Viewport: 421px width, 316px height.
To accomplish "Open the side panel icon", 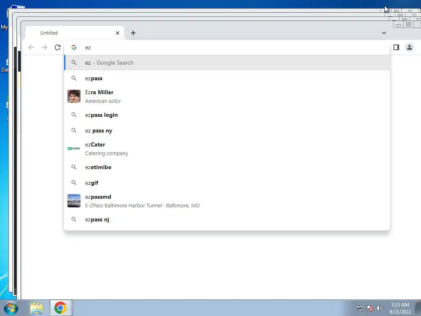I will (x=396, y=48).
